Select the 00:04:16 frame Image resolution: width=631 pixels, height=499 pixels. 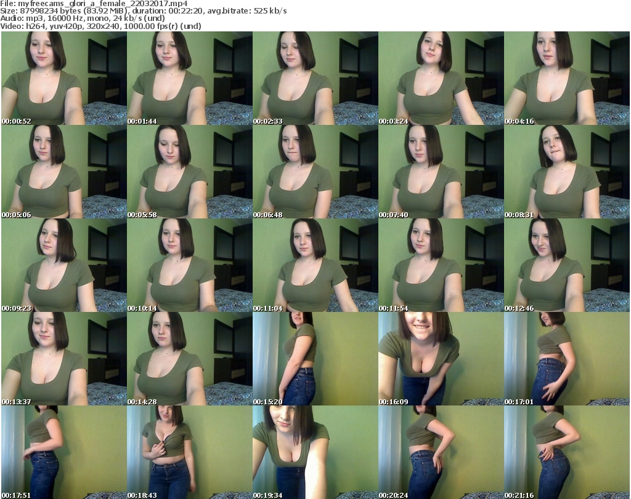(x=567, y=78)
